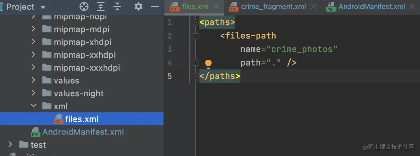The height and width of the screenshot is (156, 420).
Task: Click line number 3 in the gutter
Action: click(170, 49)
